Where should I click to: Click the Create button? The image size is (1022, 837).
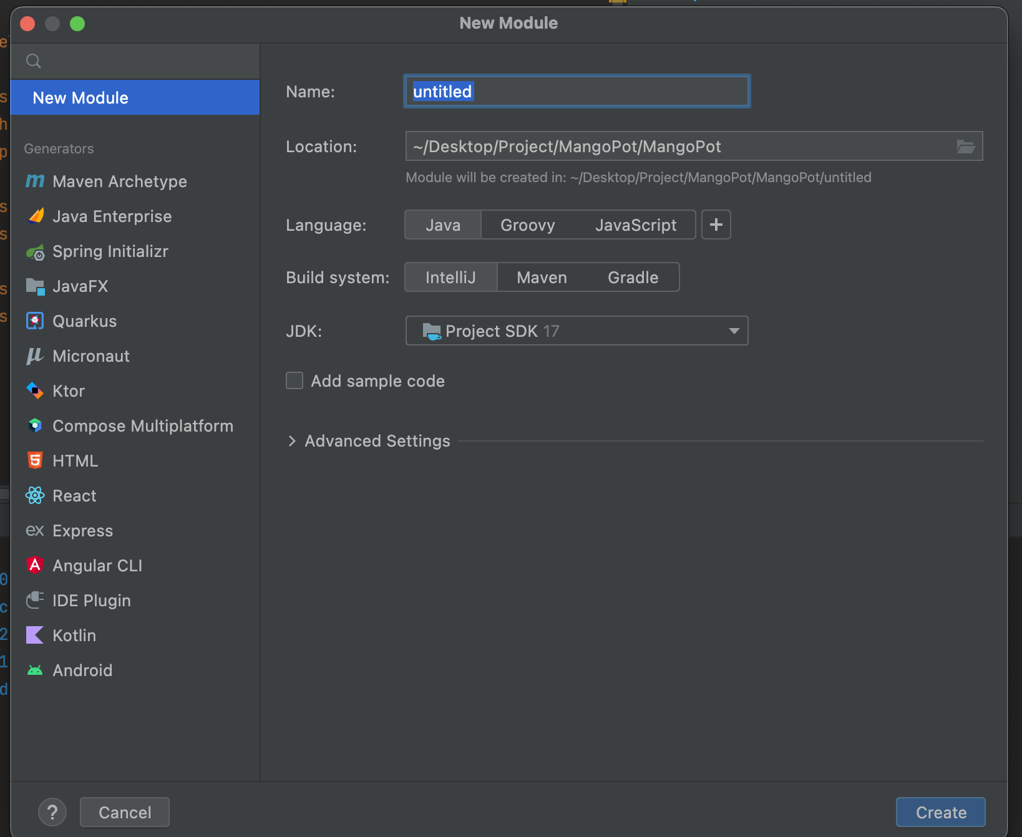tap(941, 812)
